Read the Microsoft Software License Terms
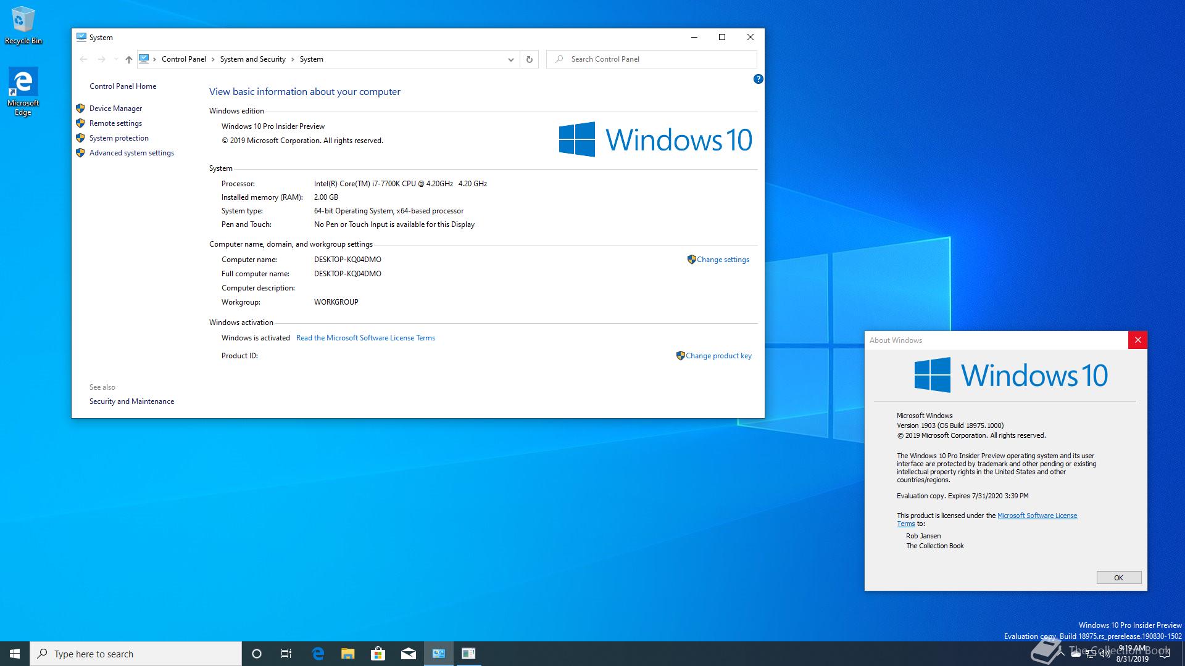 click(x=365, y=338)
